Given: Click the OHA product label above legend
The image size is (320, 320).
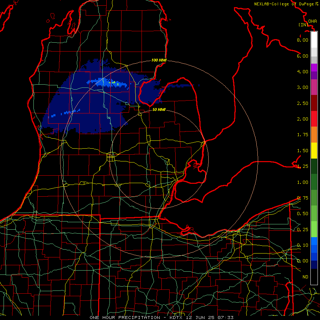Looking at the screenshot, I should (x=313, y=21).
